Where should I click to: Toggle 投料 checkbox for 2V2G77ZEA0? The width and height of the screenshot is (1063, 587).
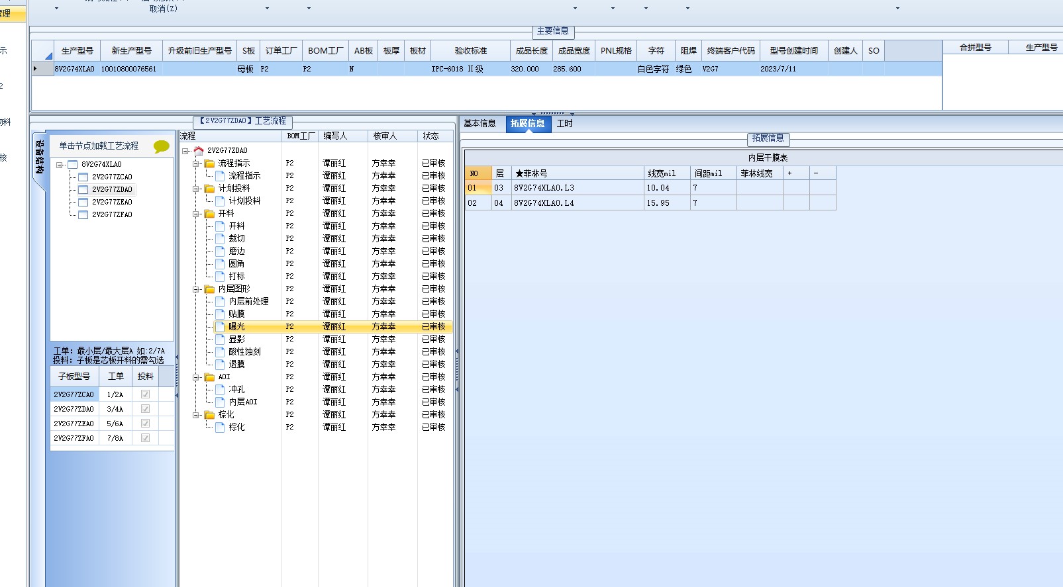[x=146, y=424]
